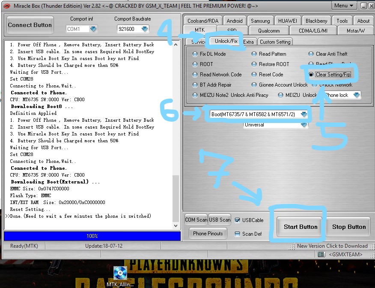Screen dimensions: 375x288
Task: Choose the Read Network Code option
Action: 195,75
